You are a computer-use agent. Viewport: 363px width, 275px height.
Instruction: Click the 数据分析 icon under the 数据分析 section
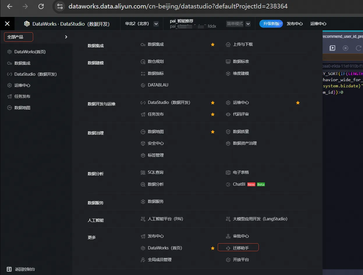(x=143, y=184)
